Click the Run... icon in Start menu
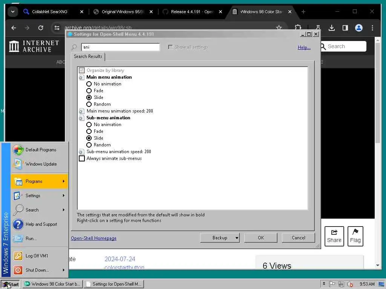This screenshot has height=289, width=386. click(18, 238)
